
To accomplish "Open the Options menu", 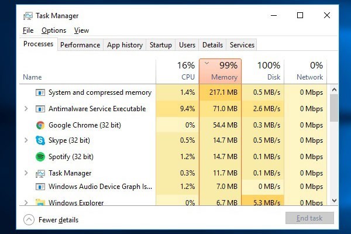I will 54,30.
